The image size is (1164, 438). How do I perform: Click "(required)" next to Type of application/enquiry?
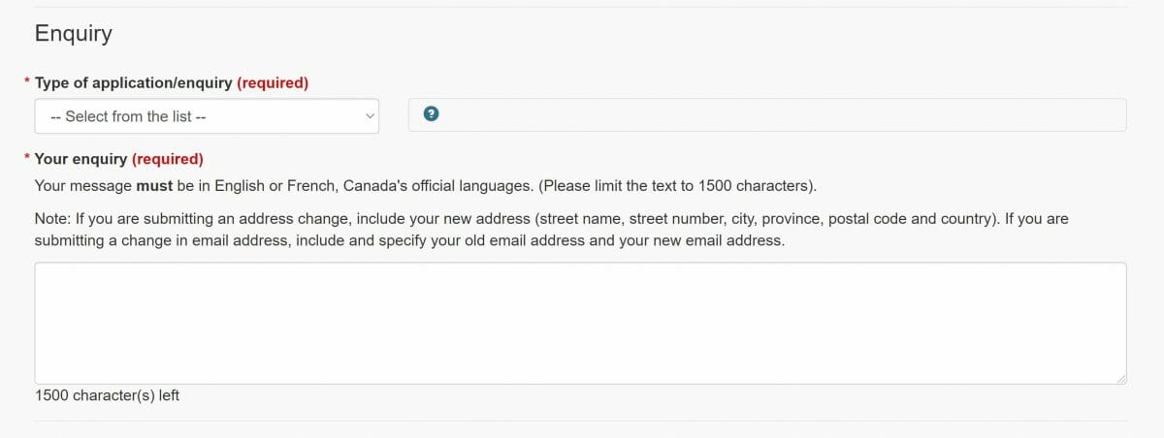pos(273,83)
